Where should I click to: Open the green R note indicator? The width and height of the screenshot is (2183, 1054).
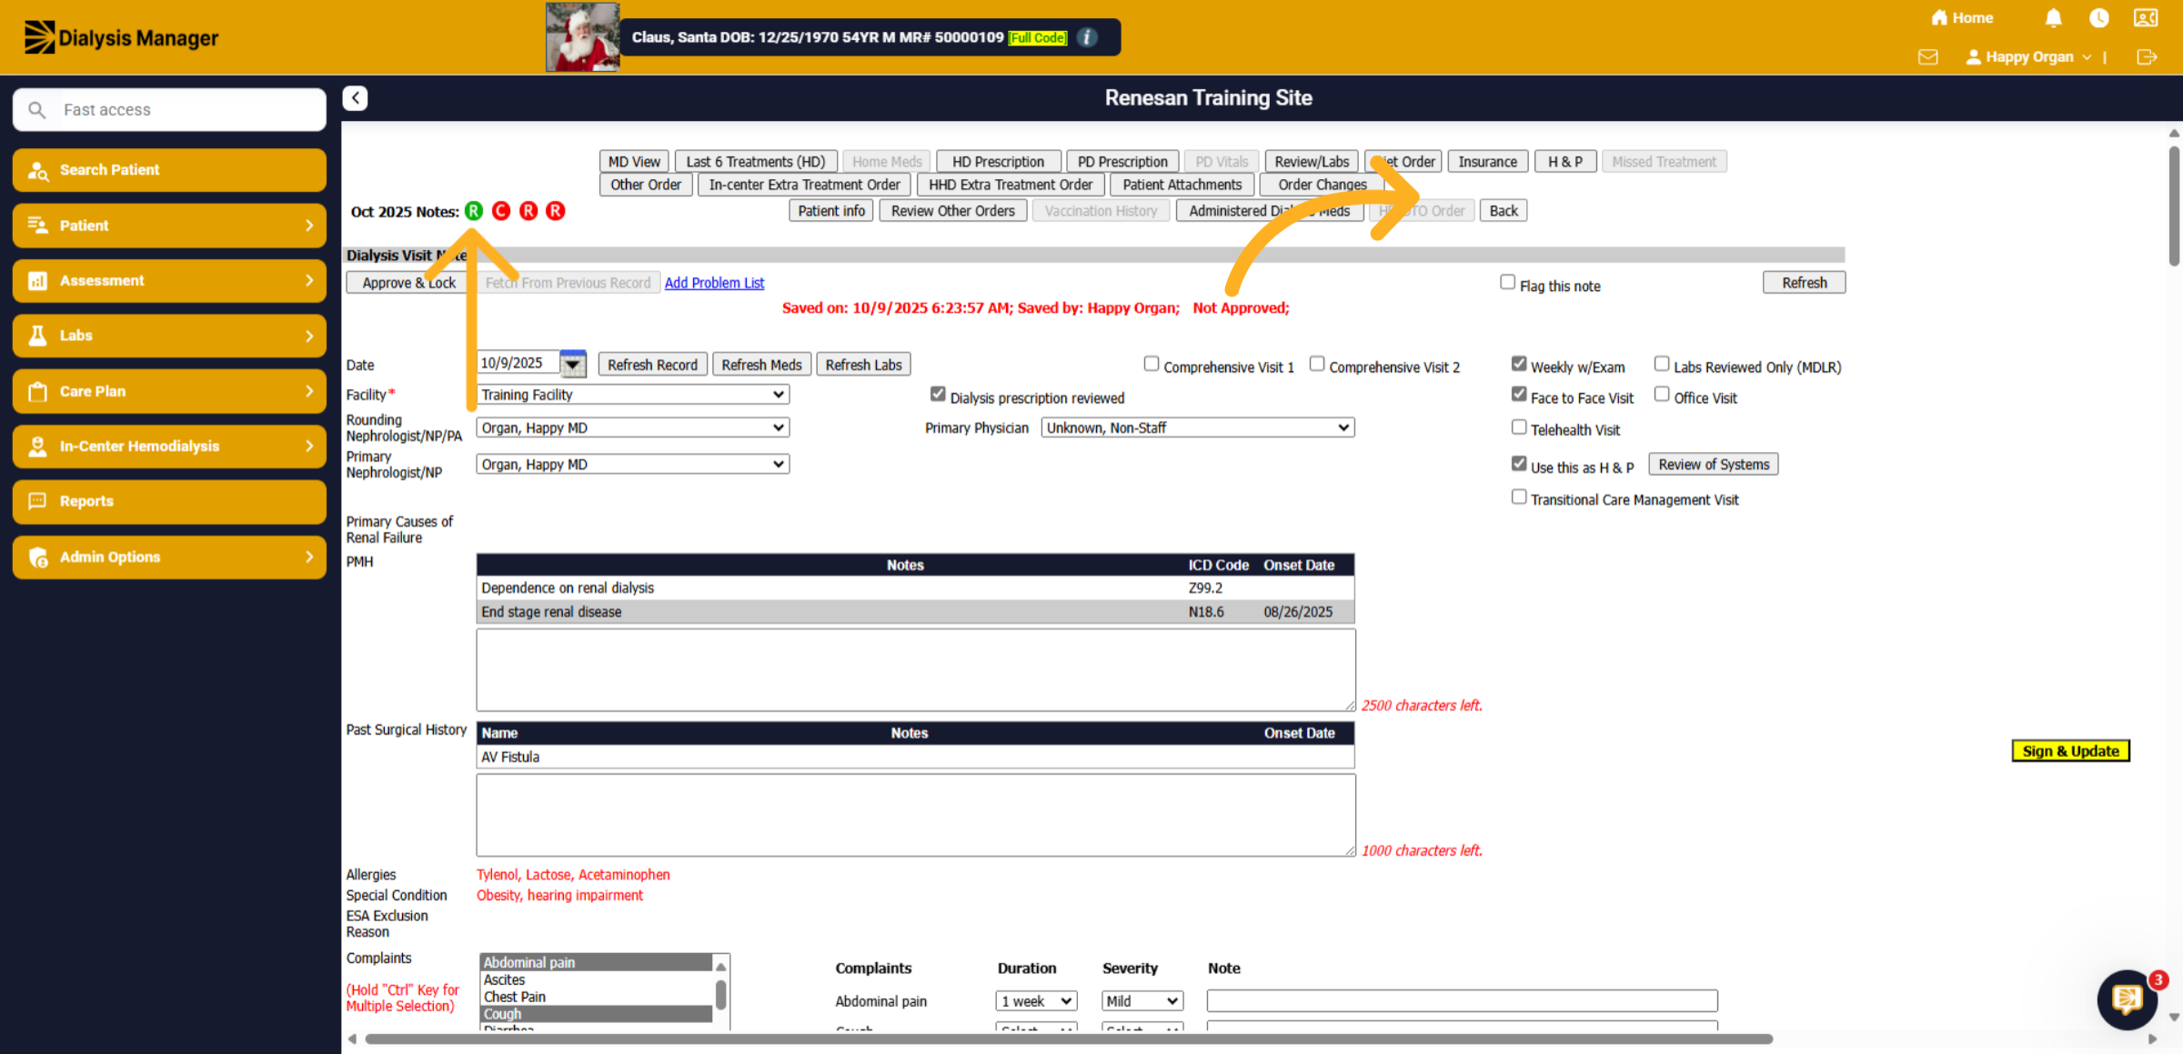pos(474,211)
